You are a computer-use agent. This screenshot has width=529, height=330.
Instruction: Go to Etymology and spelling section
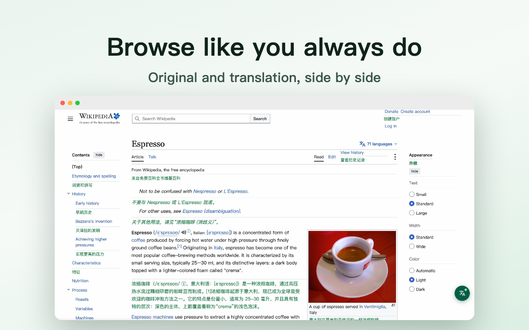pyautogui.click(x=94, y=176)
